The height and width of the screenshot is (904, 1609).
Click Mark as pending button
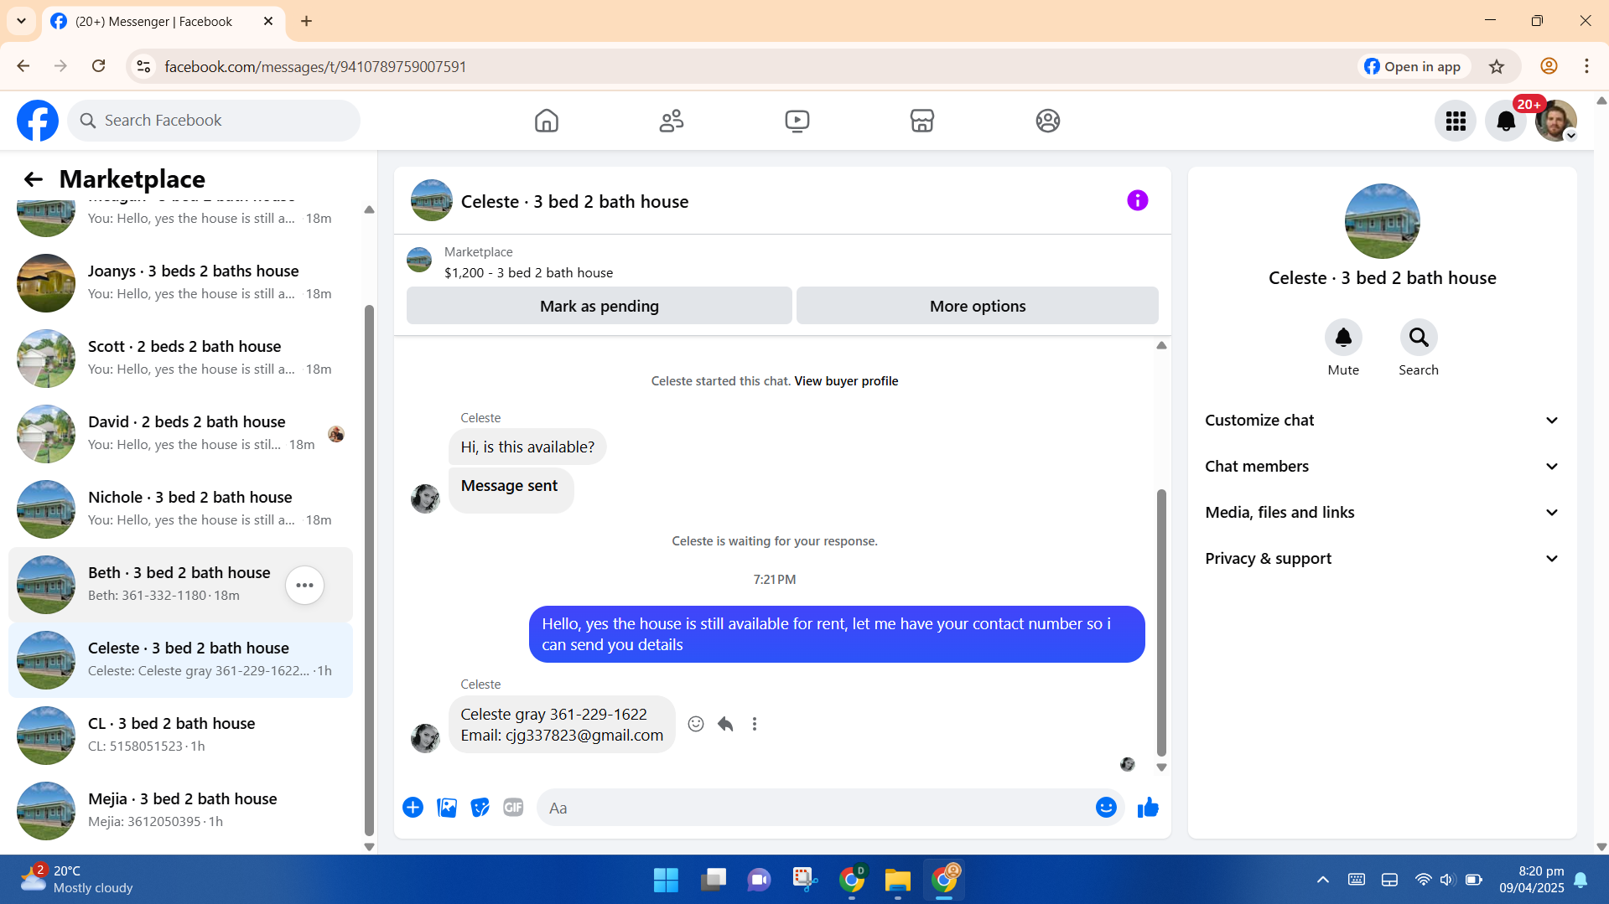click(599, 306)
